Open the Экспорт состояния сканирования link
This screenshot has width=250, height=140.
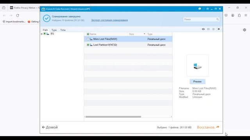pyautogui.click(x=109, y=20)
